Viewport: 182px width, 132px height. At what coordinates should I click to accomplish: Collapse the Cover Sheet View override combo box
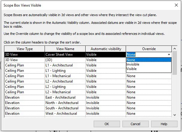(x=169, y=55)
